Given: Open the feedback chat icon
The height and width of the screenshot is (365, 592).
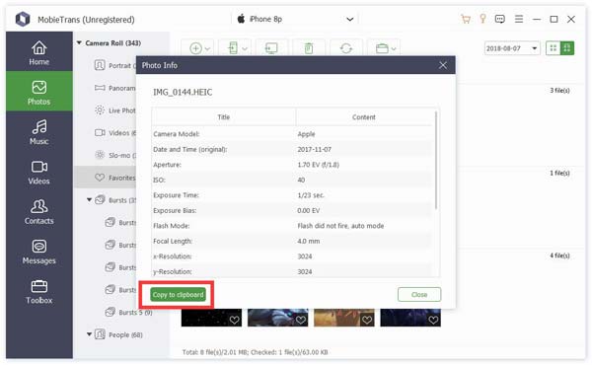Looking at the screenshot, I should click(500, 19).
